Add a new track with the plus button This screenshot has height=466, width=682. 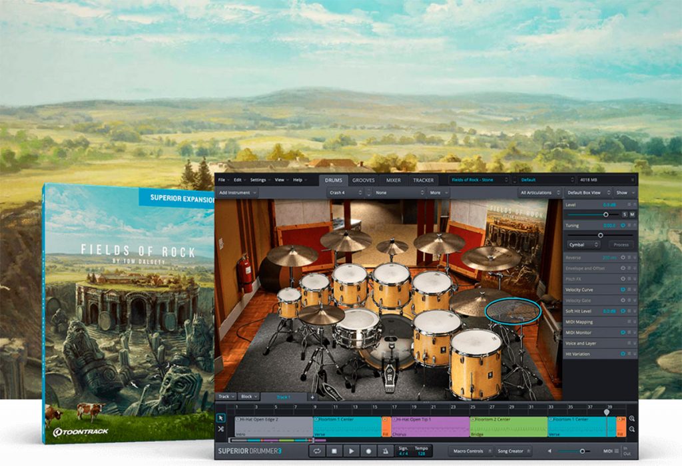click(x=312, y=397)
